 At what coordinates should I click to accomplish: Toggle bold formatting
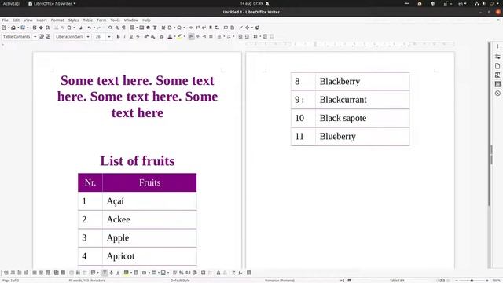tap(118, 37)
